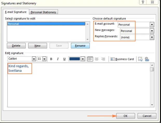Expand the font color dropdown arrow
The image size is (161, 123).
[x=83, y=59]
